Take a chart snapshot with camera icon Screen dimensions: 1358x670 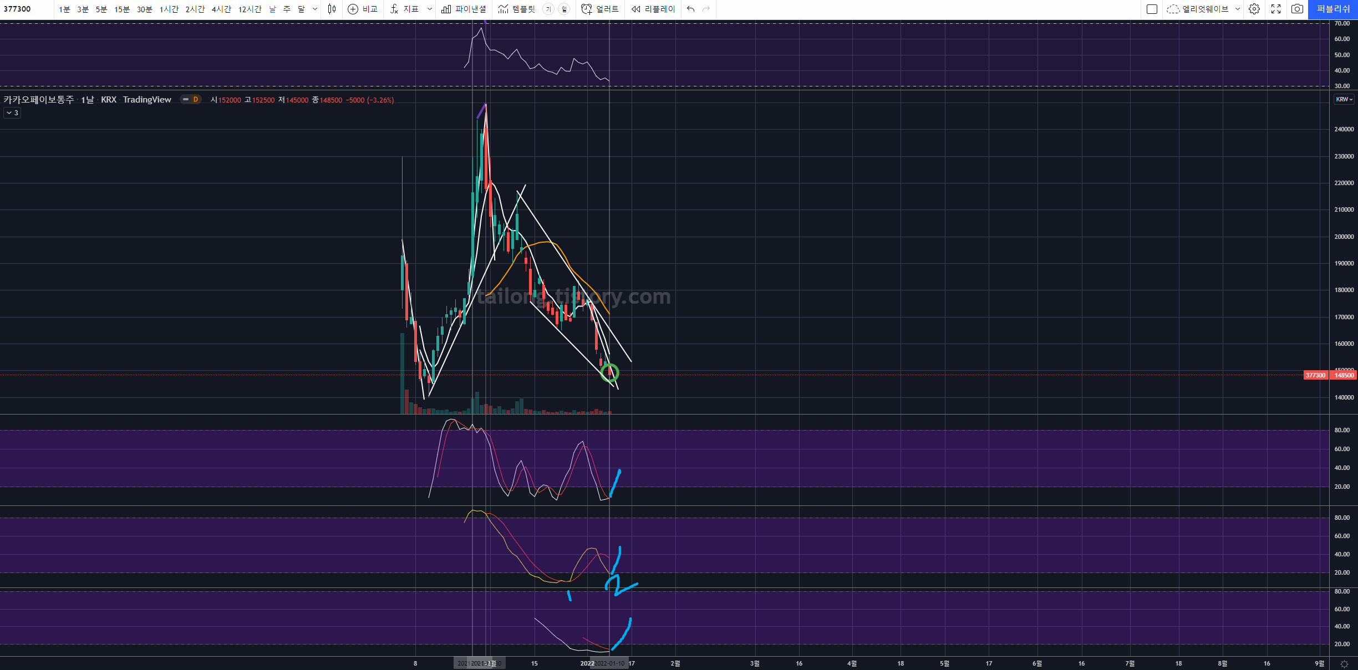[1297, 9]
